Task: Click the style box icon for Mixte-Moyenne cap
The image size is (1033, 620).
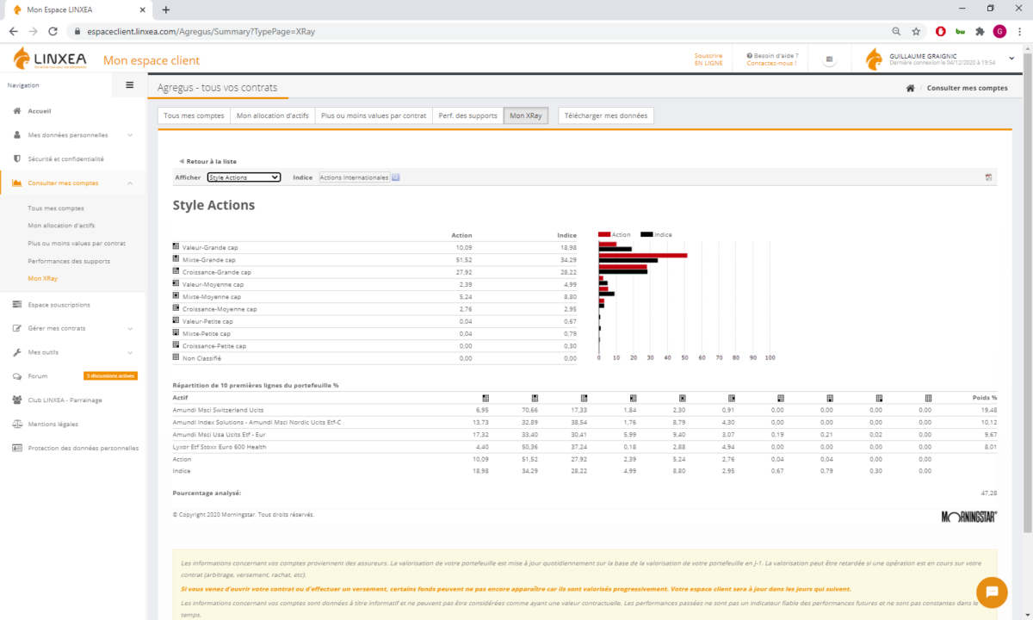Action: tap(176, 296)
